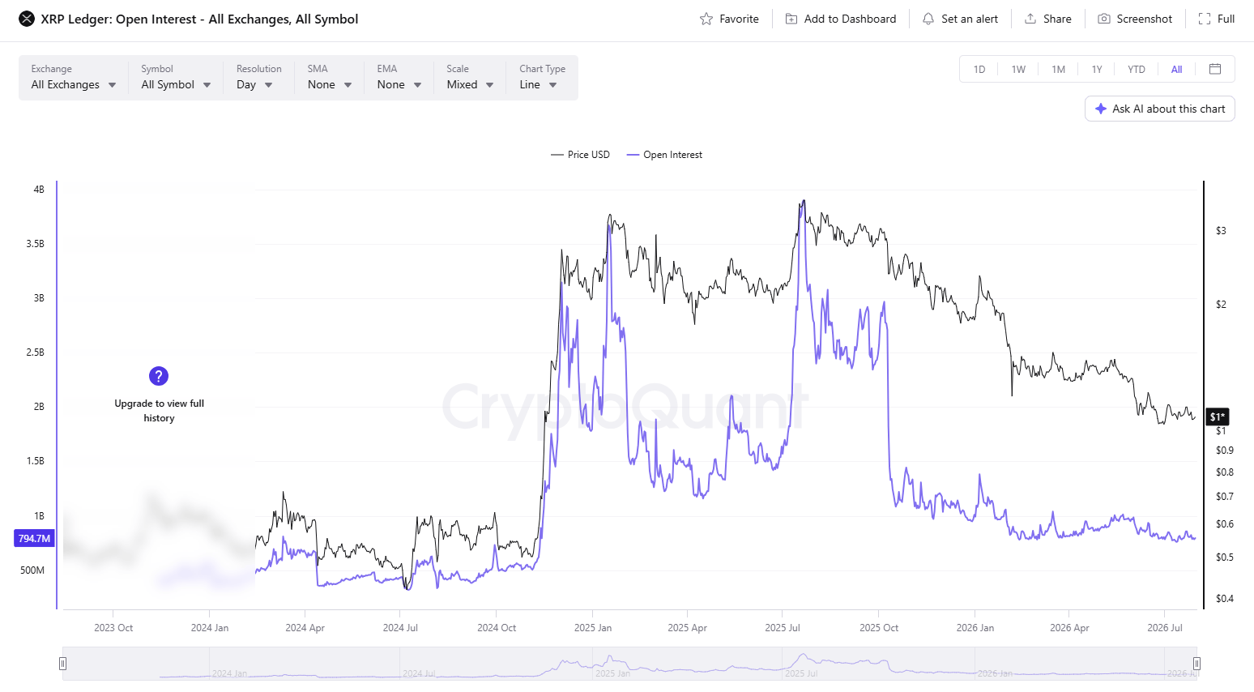This screenshot has height=692, width=1254.
Task: Click Add to Dashboard text
Action: [x=850, y=19]
